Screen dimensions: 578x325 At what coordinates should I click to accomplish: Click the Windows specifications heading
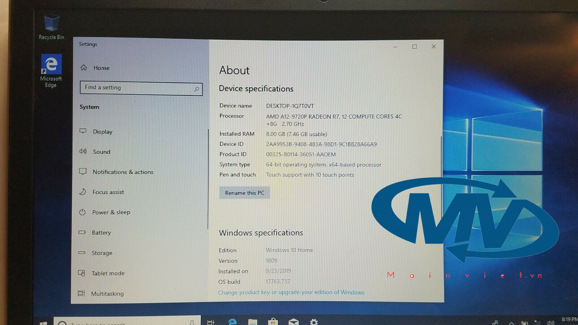click(x=261, y=233)
